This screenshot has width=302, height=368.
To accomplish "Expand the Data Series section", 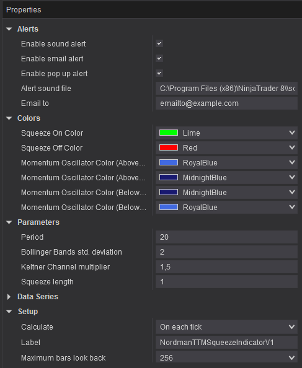I will pos(9,297).
